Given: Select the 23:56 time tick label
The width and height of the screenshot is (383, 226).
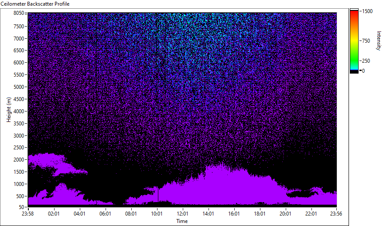Looking at the screenshot, I should pos(336,214).
